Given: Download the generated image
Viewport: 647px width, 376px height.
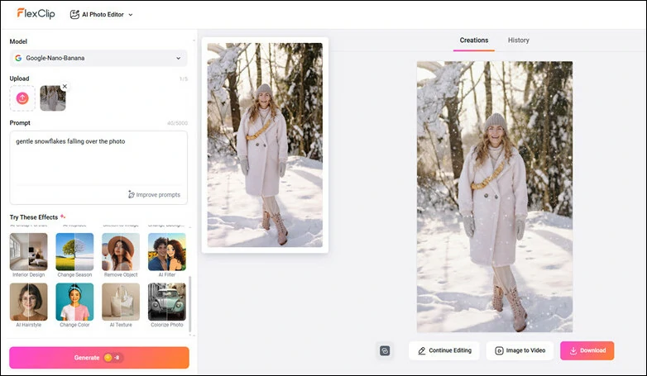Looking at the screenshot, I should pyautogui.click(x=587, y=350).
